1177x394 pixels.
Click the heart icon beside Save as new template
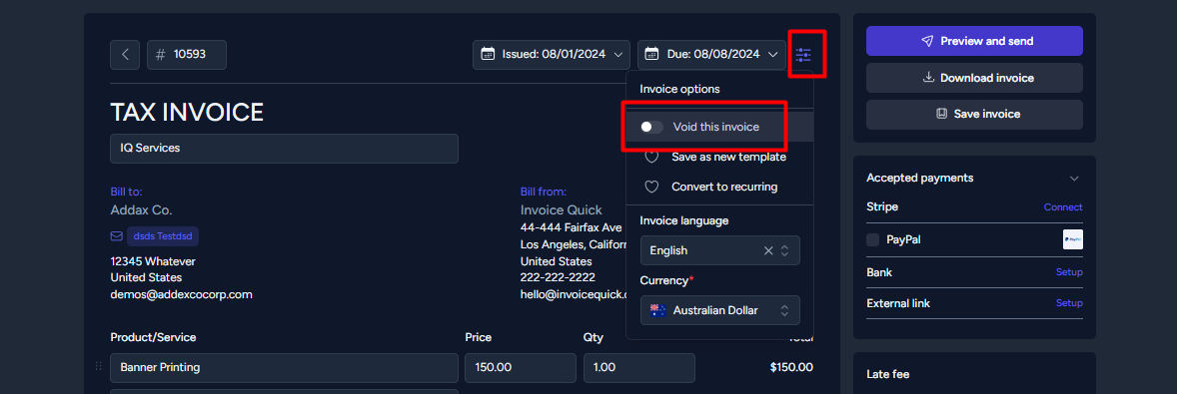point(652,158)
